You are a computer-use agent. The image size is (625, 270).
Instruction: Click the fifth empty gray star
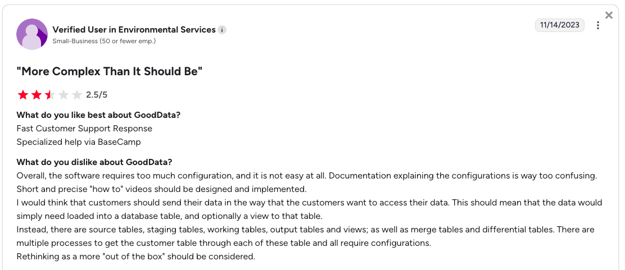pyautogui.click(x=77, y=95)
